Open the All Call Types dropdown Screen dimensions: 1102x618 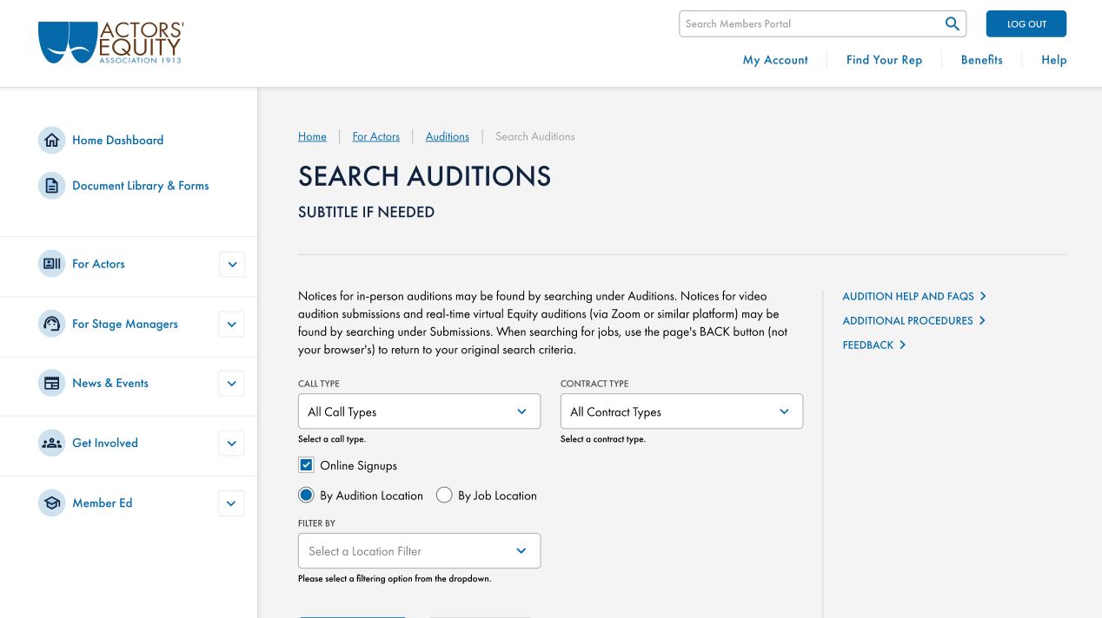[x=419, y=411]
